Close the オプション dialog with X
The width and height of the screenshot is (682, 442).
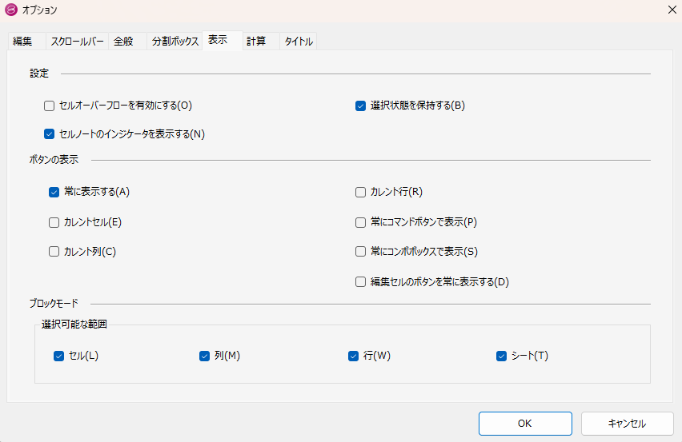point(672,10)
